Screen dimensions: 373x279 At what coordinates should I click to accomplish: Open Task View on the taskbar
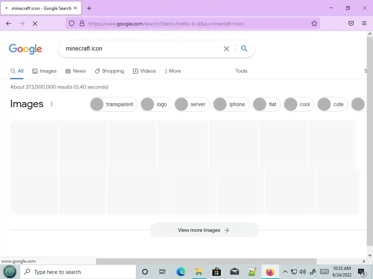point(162,272)
